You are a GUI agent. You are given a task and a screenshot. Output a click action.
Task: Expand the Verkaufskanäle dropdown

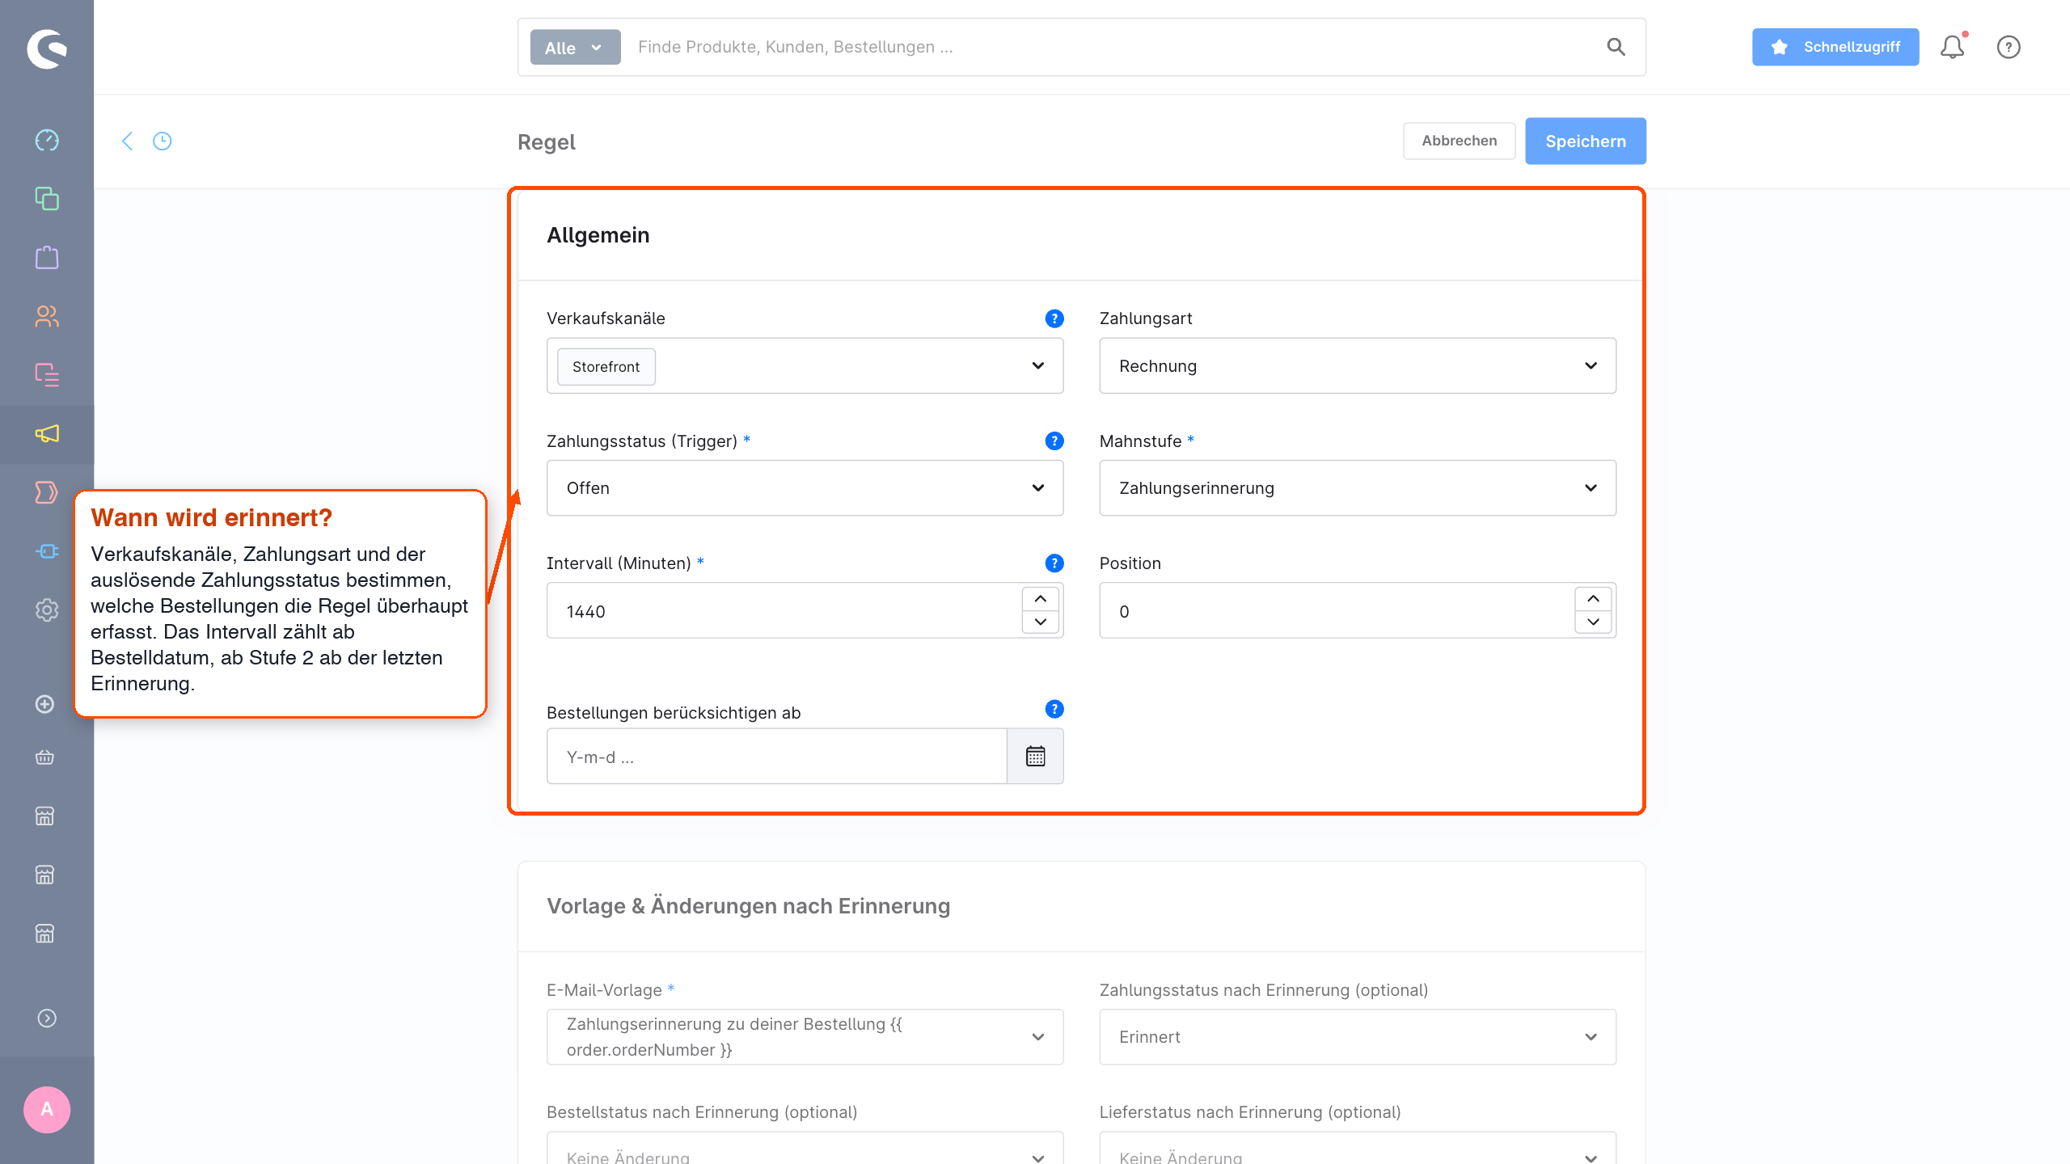click(805, 365)
